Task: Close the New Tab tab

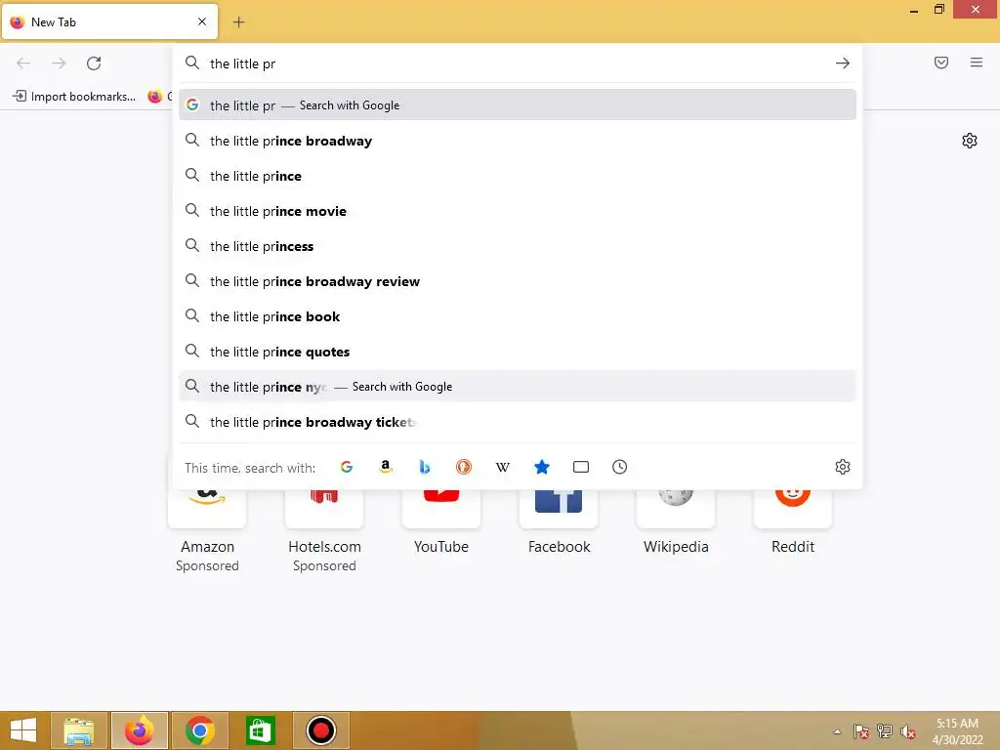Action: coord(202,21)
